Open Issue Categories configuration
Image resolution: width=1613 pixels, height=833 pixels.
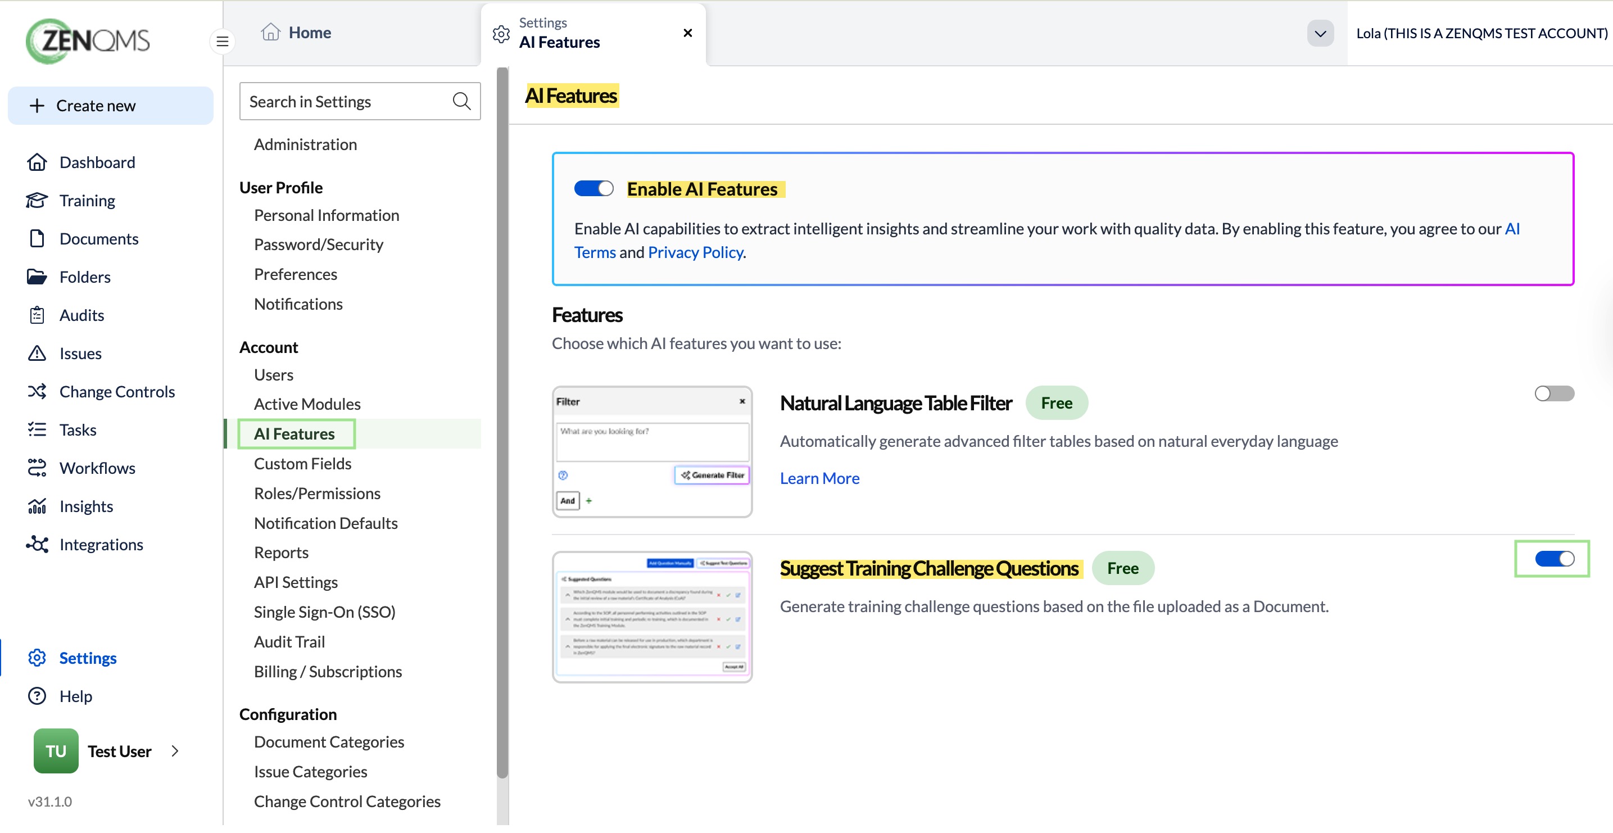pyautogui.click(x=311, y=773)
